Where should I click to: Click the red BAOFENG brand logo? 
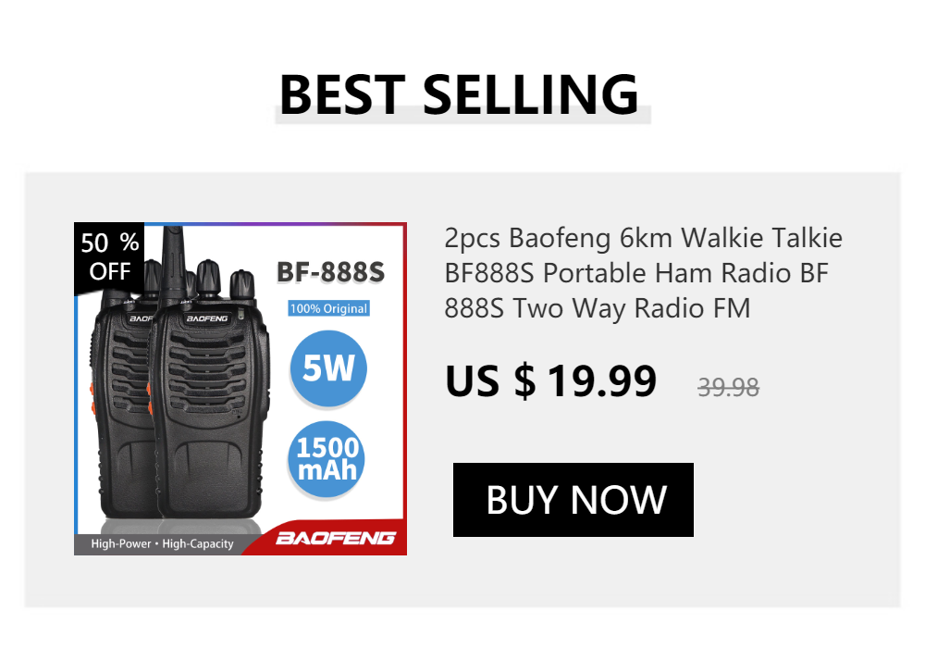coord(335,538)
